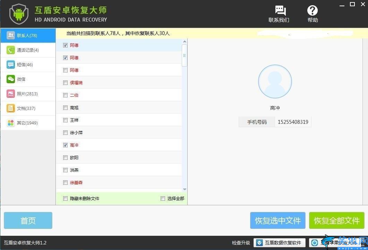Switch to 微信 category
This screenshot has width=368, height=250.
point(28,79)
